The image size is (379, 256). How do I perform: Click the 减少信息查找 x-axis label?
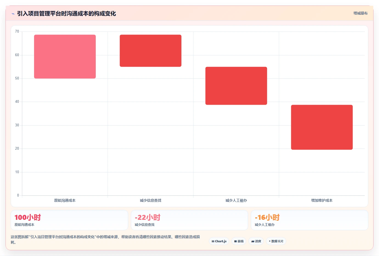point(150,200)
